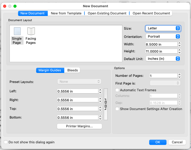Check Do not show this dialog again
Screen dimensions: 191x150
(x=6, y=142)
